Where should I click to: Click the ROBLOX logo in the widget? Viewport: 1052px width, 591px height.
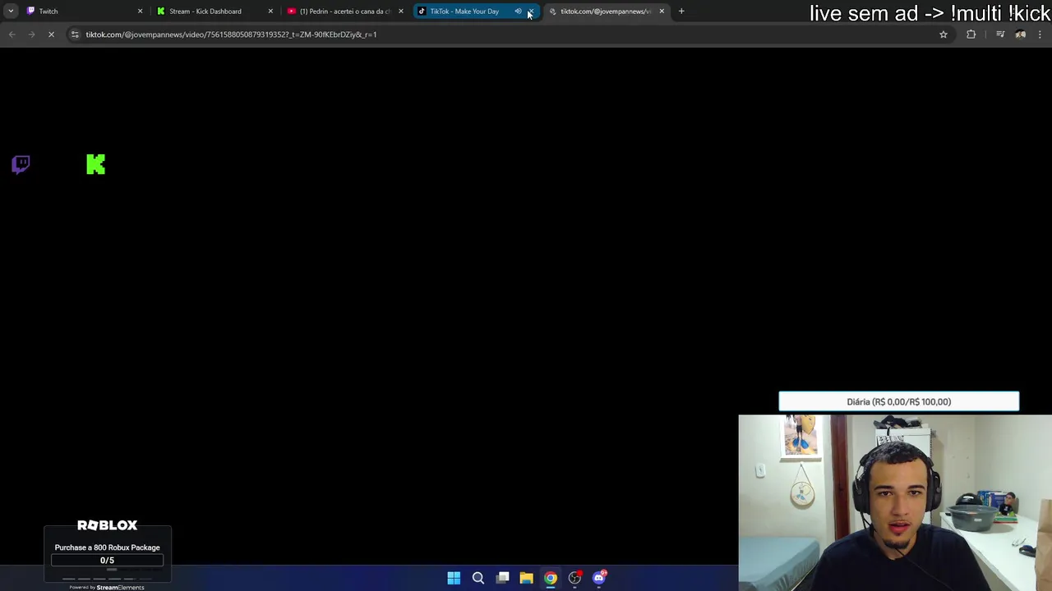107,525
